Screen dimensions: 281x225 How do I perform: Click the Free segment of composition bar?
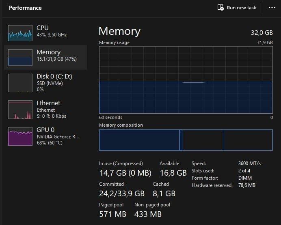coord(249,140)
